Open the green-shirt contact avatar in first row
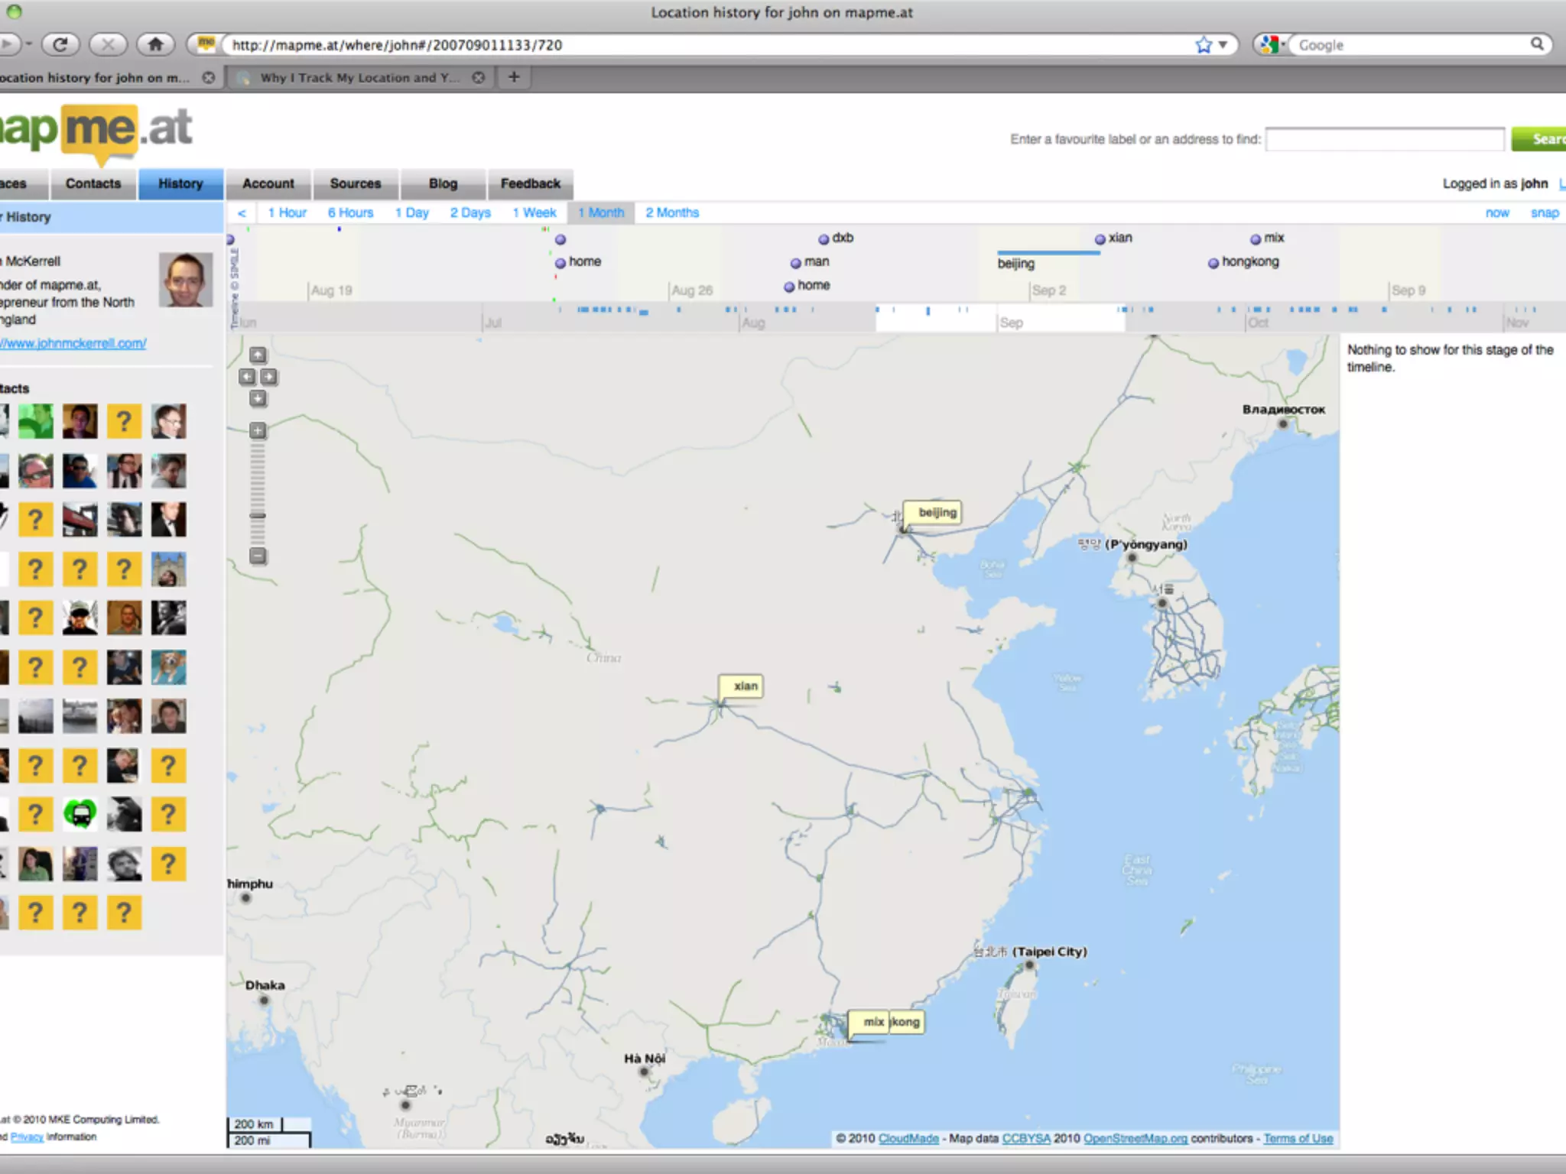The image size is (1566, 1174). [36, 421]
